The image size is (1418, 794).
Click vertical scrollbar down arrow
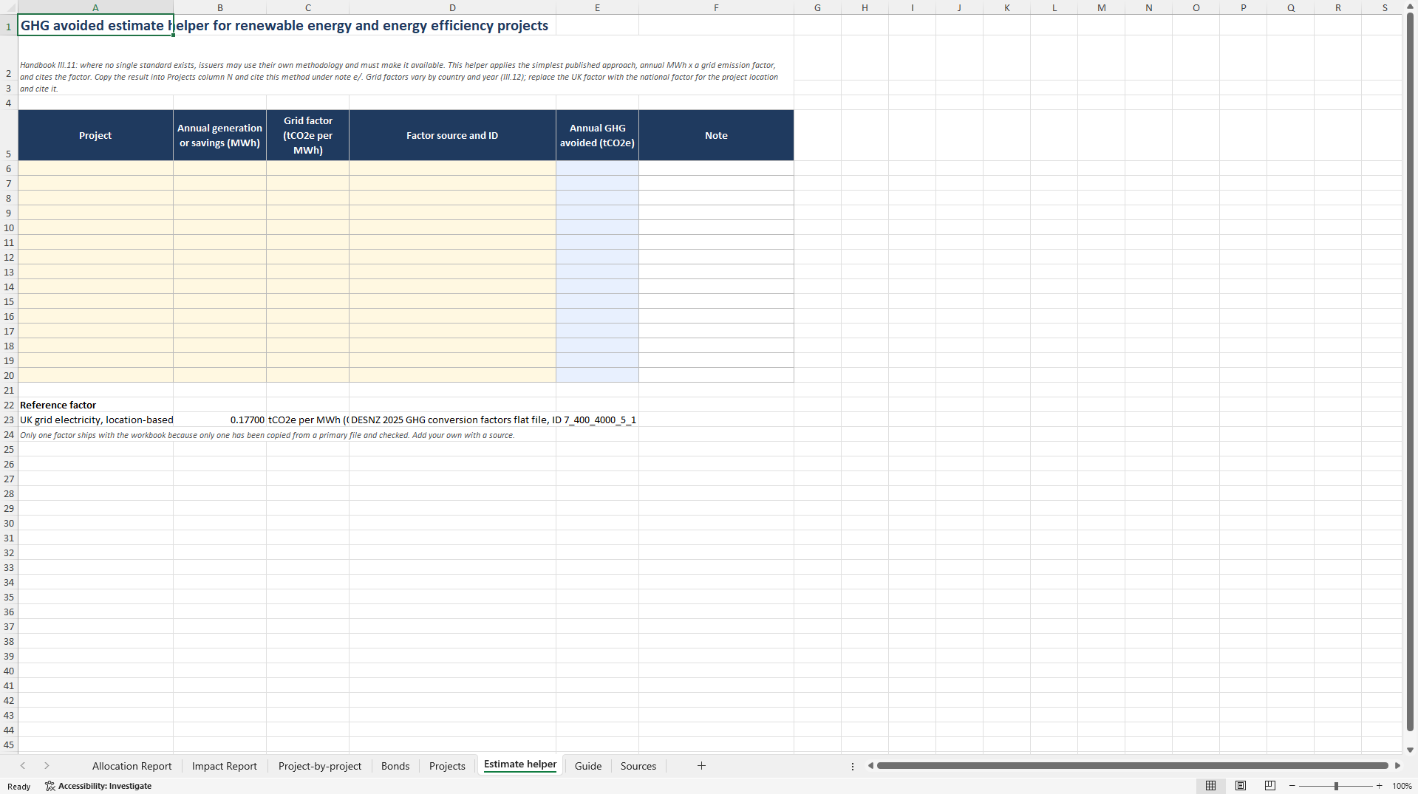coord(1410,750)
